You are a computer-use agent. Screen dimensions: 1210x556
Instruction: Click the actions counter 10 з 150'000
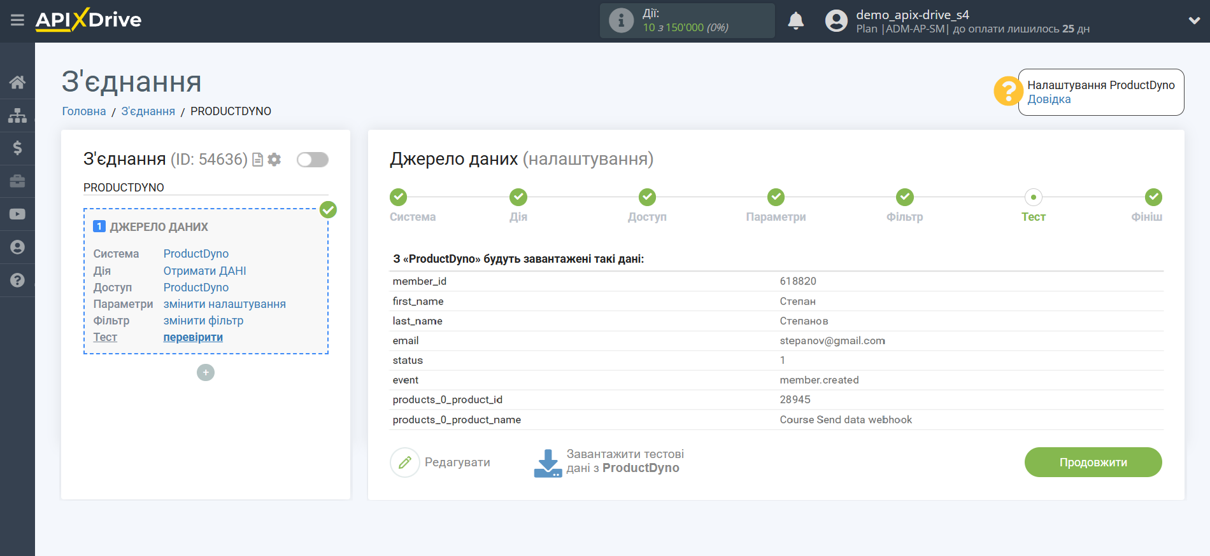coord(685,27)
